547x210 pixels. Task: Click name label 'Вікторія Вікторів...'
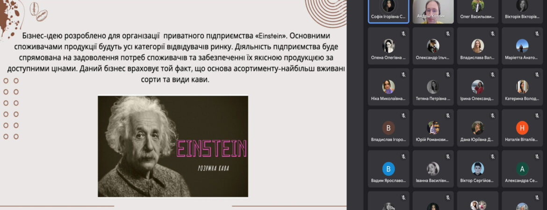(522, 16)
